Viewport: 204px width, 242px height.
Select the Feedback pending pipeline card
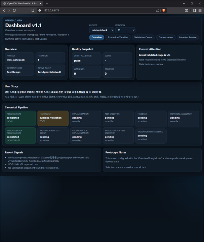click(151, 118)
